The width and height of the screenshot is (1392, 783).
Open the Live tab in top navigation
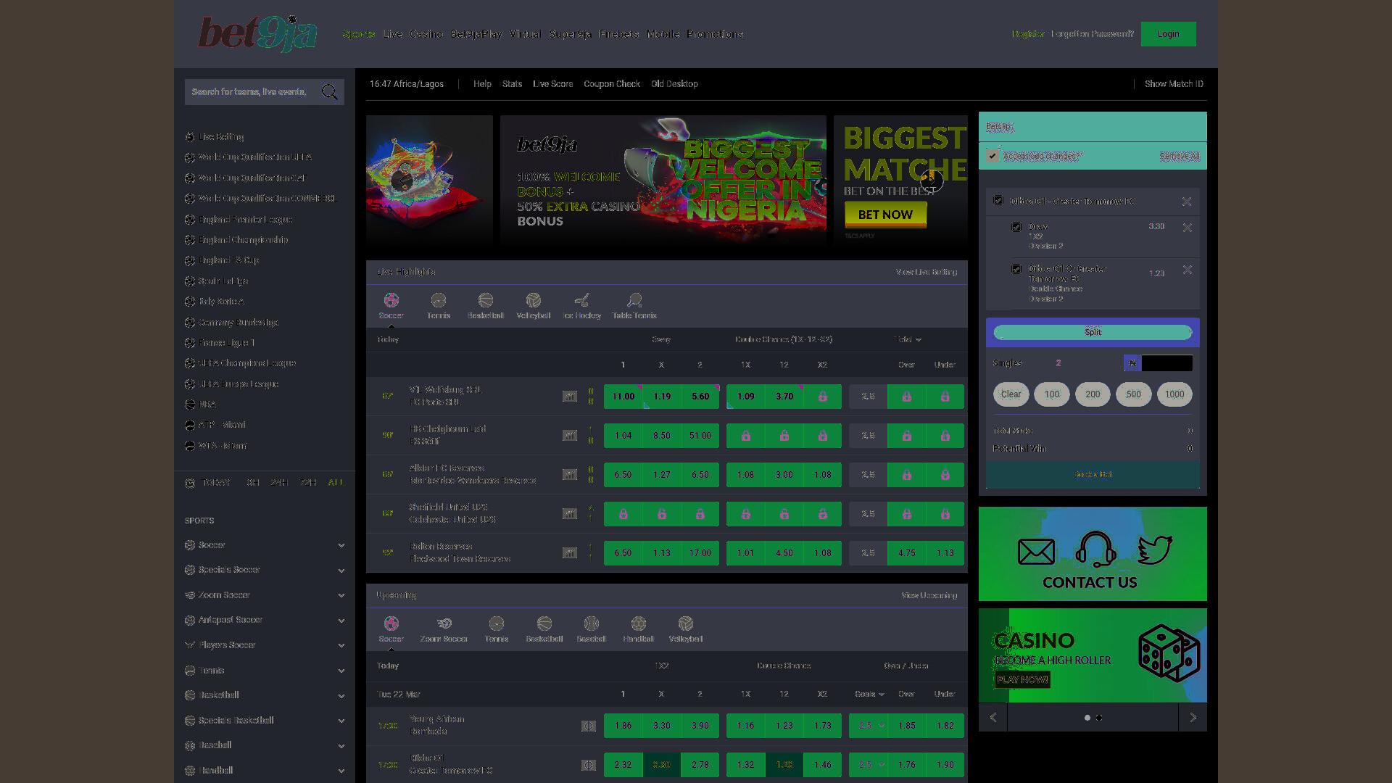pyautogui.click(x=392, y=34)
